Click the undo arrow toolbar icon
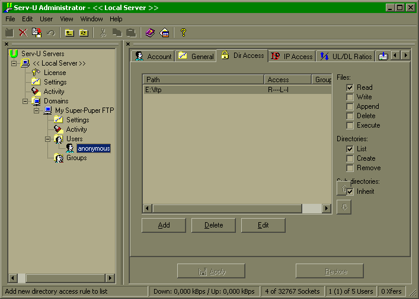419x299 pixels. [51, 33]
